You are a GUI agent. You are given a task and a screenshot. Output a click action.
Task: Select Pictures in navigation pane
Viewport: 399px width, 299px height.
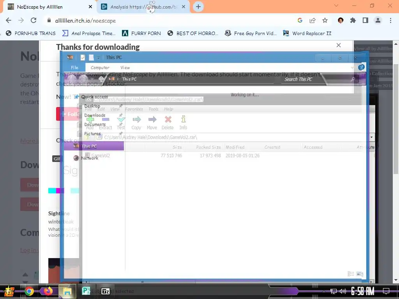point(92,134)
